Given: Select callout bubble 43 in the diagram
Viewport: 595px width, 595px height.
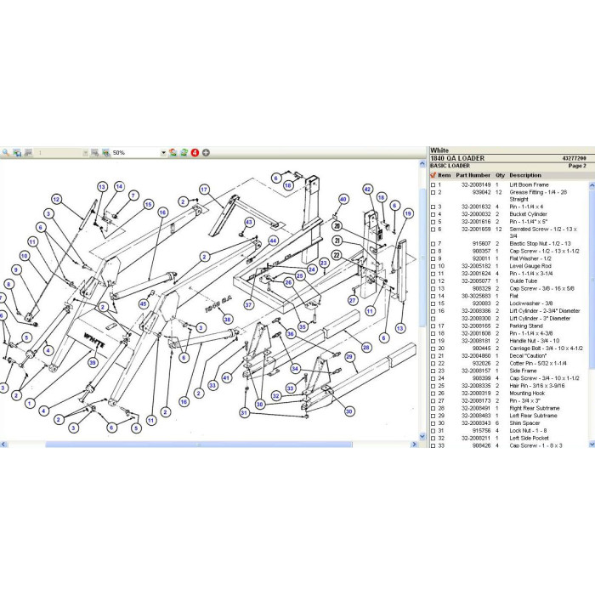Looking at the screenshot, I should (x=249, y=222).
